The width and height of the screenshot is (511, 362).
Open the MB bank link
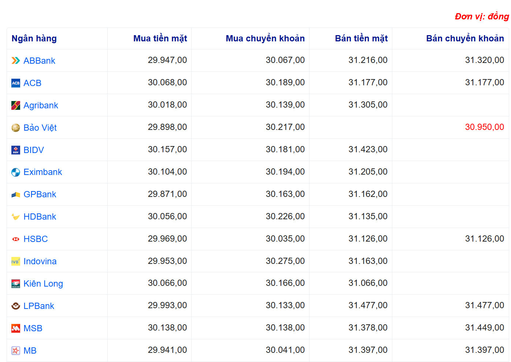click(30, 351)
